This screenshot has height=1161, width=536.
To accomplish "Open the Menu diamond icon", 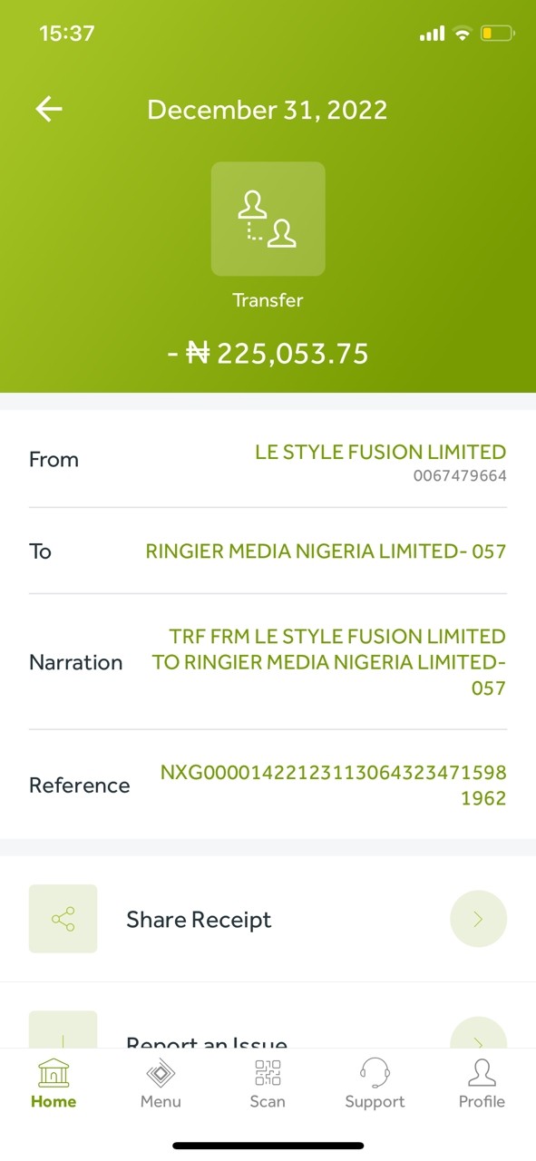I will 161,1073.
